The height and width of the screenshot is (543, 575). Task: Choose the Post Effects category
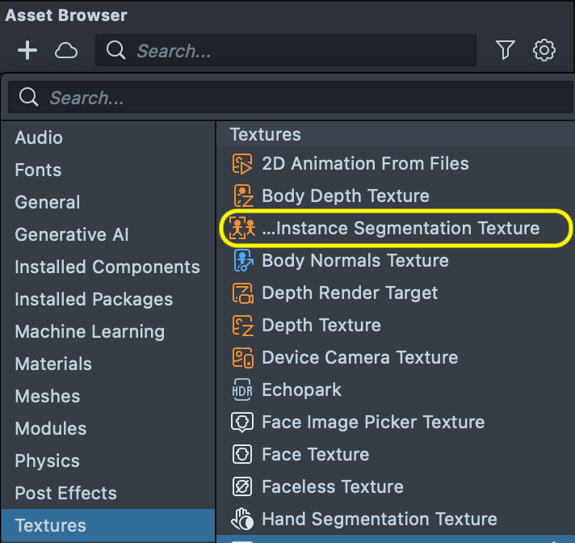coord(65,493)
